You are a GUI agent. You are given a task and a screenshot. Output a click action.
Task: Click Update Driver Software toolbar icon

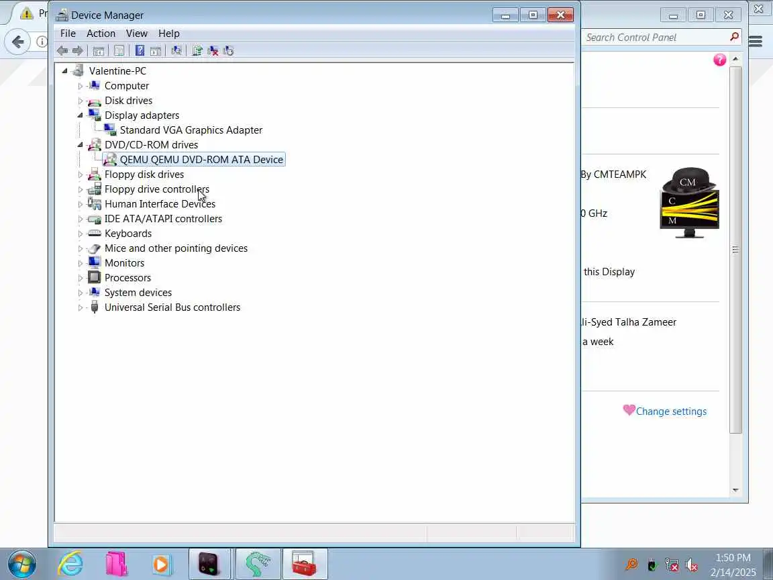click(197, 50)
